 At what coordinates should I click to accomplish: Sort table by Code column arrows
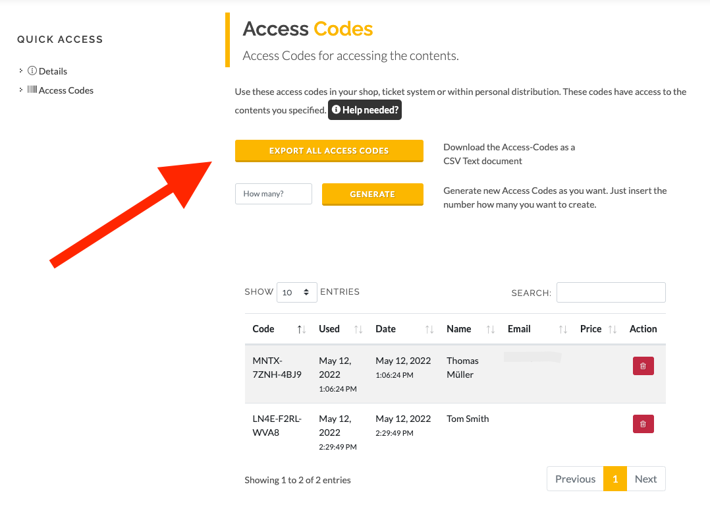tap(302, 330)
